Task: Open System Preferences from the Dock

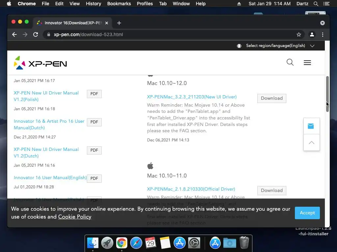Action: pyautogui.click(x=194, y=243)
